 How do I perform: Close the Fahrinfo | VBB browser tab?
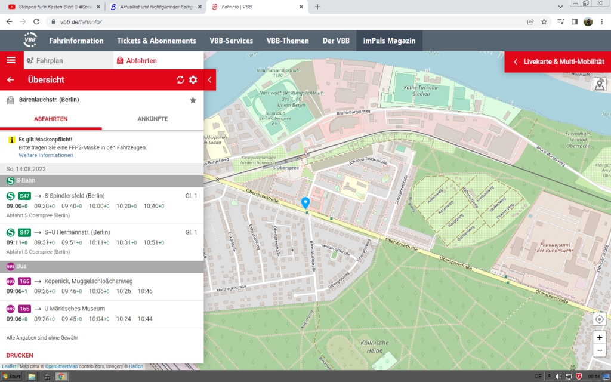tap(301, 7)
